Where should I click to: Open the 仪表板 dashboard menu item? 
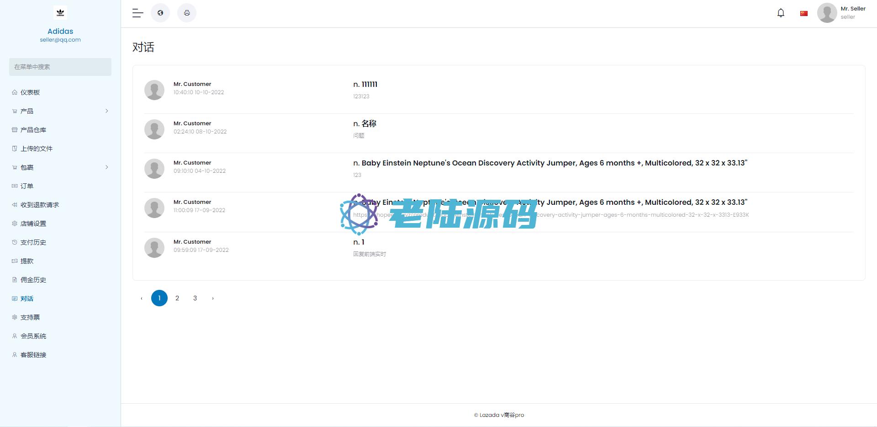(30, 92)
